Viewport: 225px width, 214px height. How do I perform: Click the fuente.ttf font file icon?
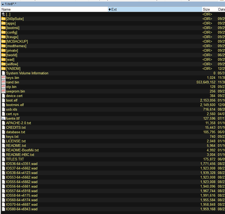point(3,119)
